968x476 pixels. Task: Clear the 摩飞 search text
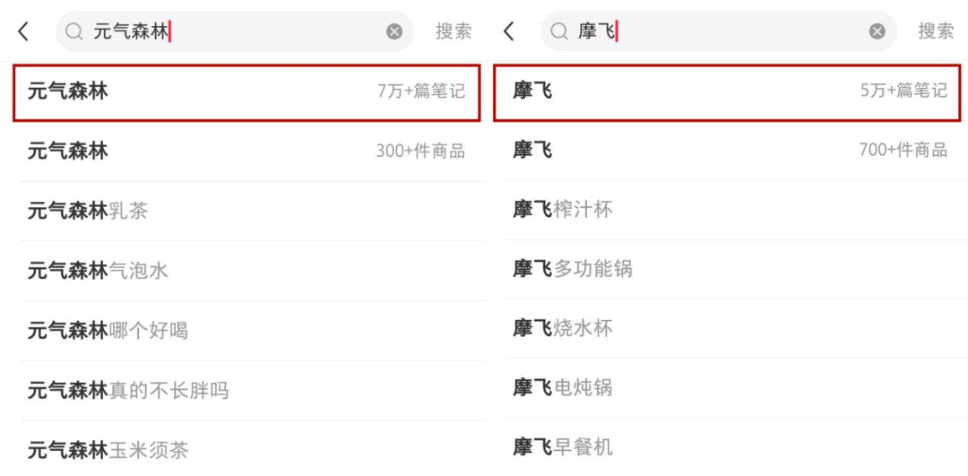(877, 31)
